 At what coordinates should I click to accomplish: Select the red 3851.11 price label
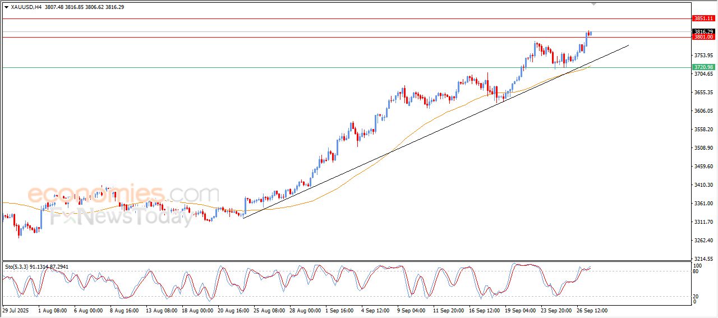click(703, 19)
